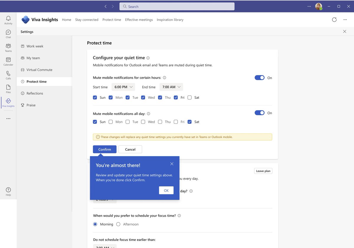
Task: Select Virtual Commute in Settings
Action: 44,70
